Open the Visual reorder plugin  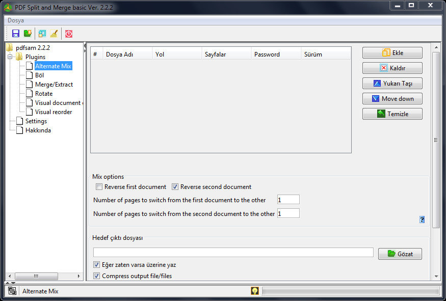tap(54, 112)
